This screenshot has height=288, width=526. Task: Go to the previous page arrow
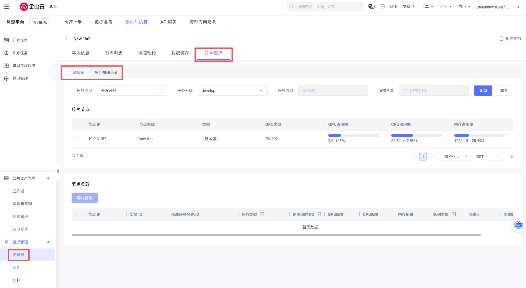[414, 157]
